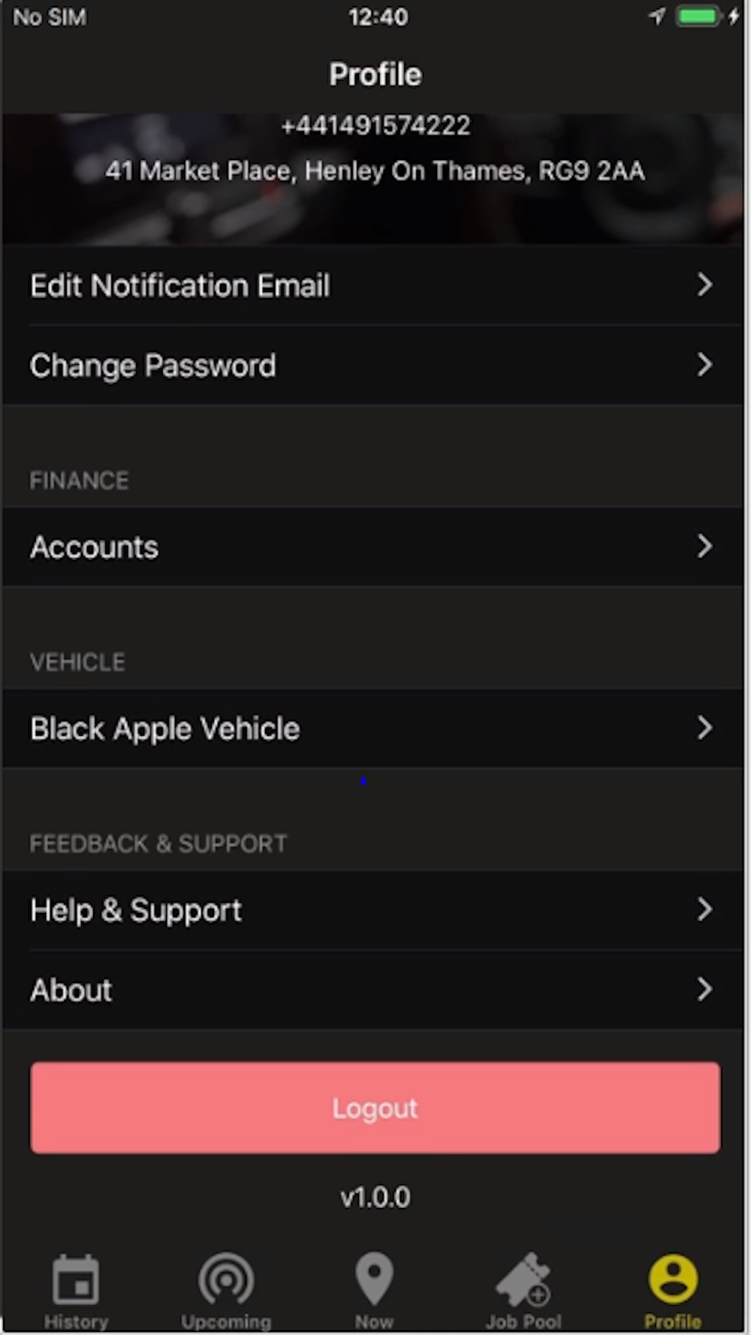This screenshot has width=751, height=1335.
Task: Open the Accounts finance entry
Action: click(373, 547)
